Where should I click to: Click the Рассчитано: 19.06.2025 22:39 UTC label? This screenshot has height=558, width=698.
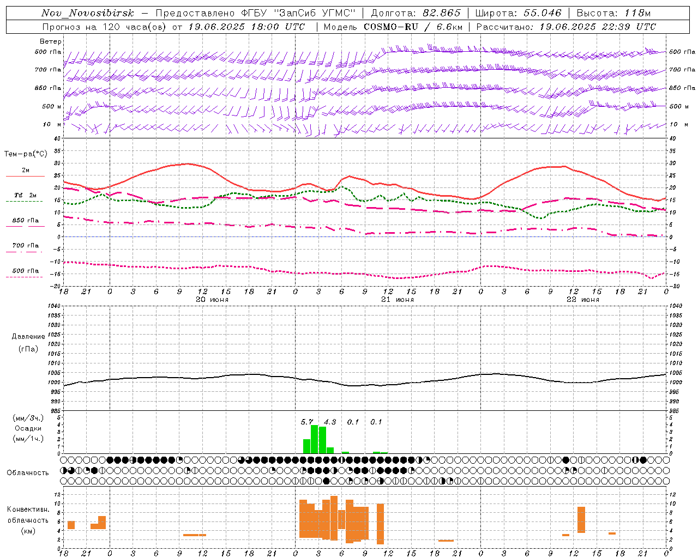pyautogui.click(x=566, y=27)
